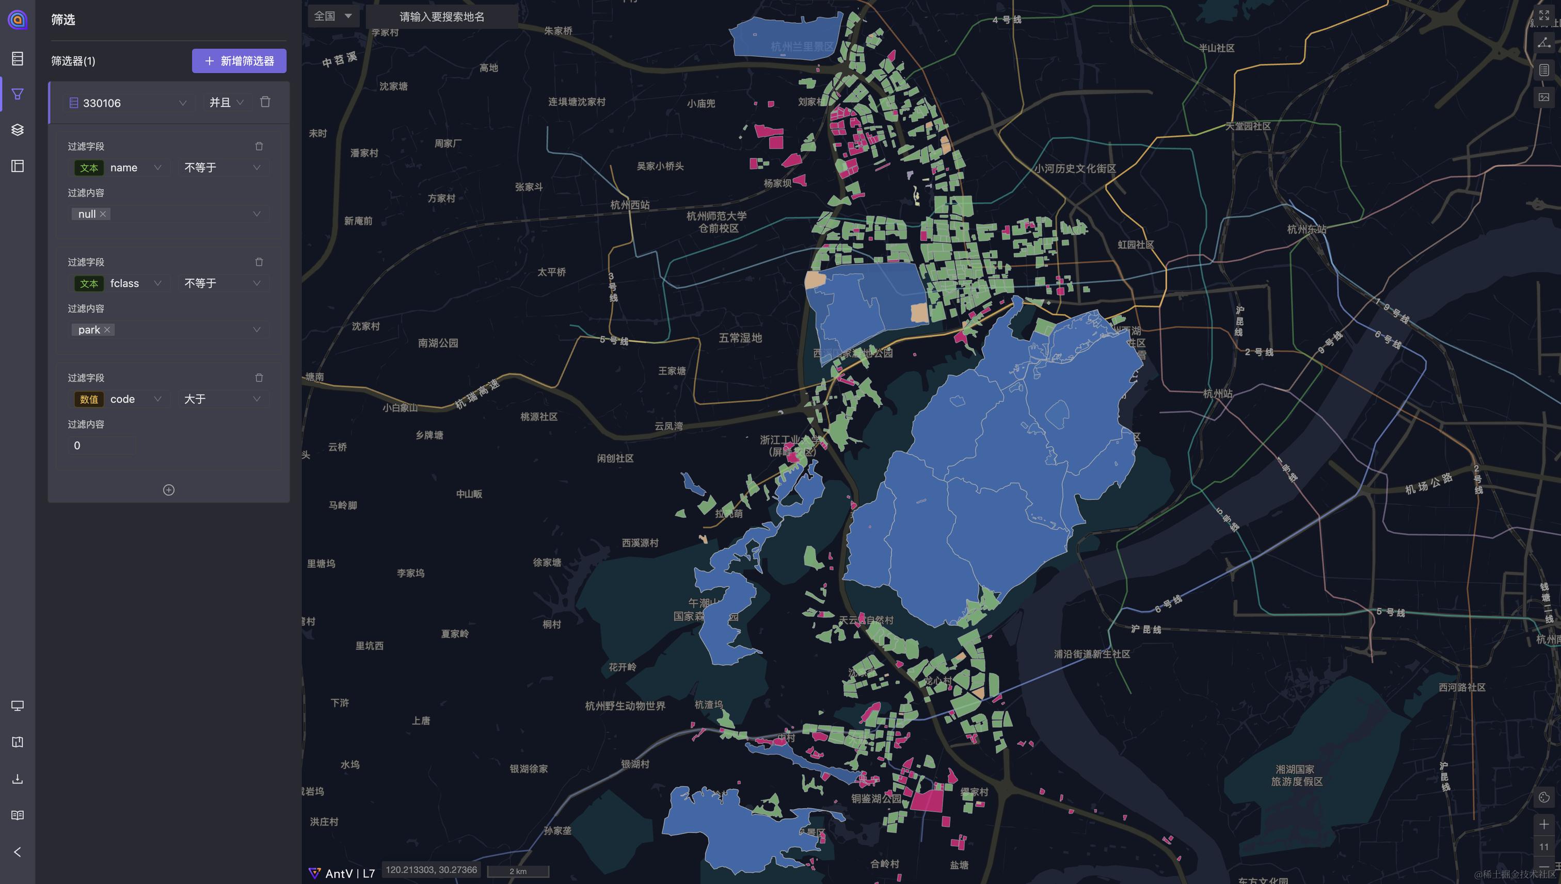Open the 并且 logic operator dropdown
Image resolution: width=1561 pixels, height=884 pixels.
coord(226,103)
